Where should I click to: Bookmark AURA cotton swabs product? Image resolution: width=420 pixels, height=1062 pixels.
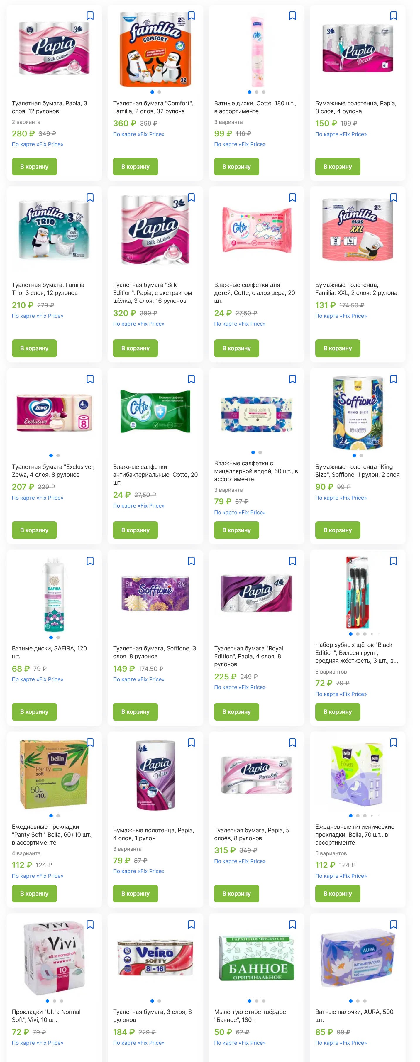pyautogui.click(x=394, y=925)
